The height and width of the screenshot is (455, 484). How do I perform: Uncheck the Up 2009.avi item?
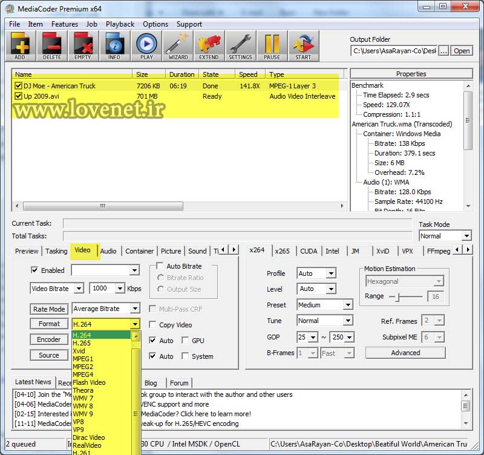[x=19, y=96]
